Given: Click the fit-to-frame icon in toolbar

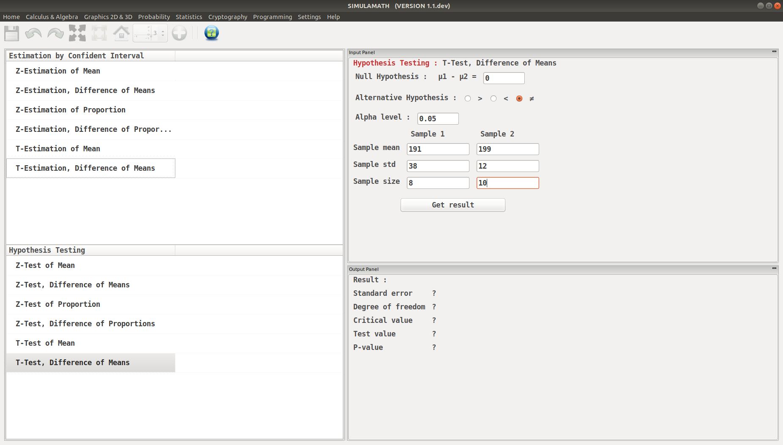Looking at the screenshot, I should tap(99, 33).
